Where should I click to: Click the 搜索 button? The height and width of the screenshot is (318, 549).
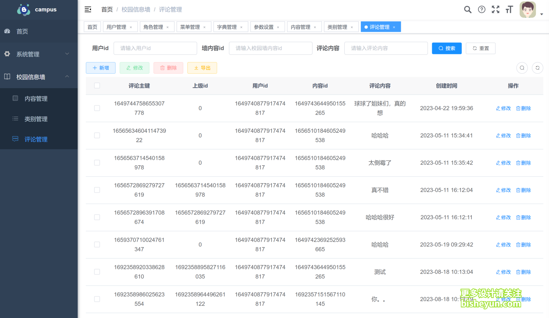(447, 48)
